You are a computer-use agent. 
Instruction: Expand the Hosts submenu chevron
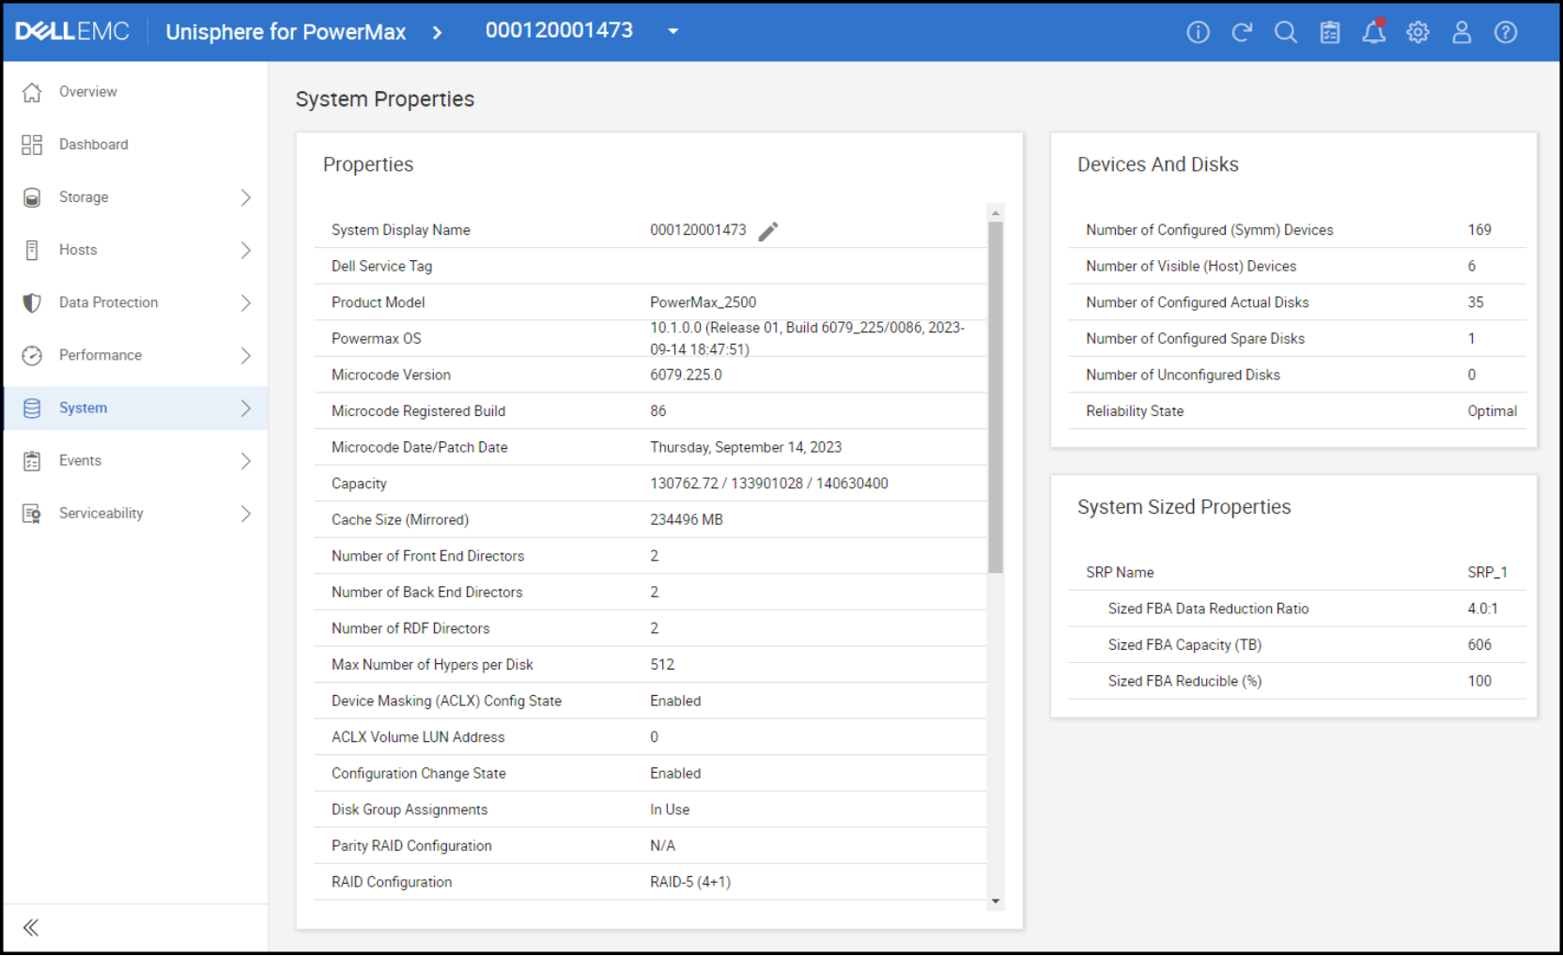point(245,250)
